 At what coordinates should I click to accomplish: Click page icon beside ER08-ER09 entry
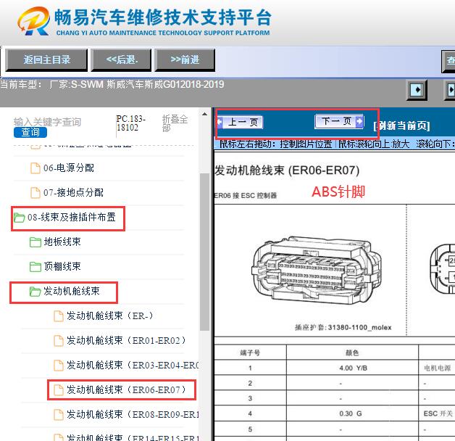(x=59, y=415)
